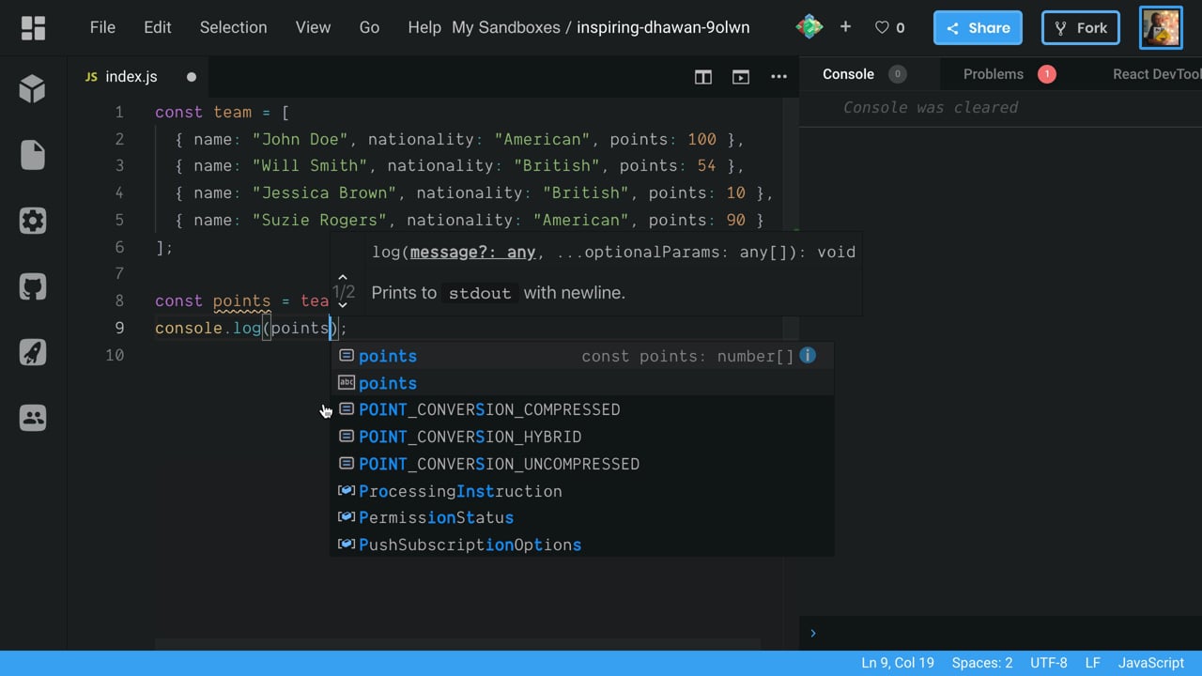The image size is (1202, 676).
Task: Open the View menu
Action: coord(313,27)
